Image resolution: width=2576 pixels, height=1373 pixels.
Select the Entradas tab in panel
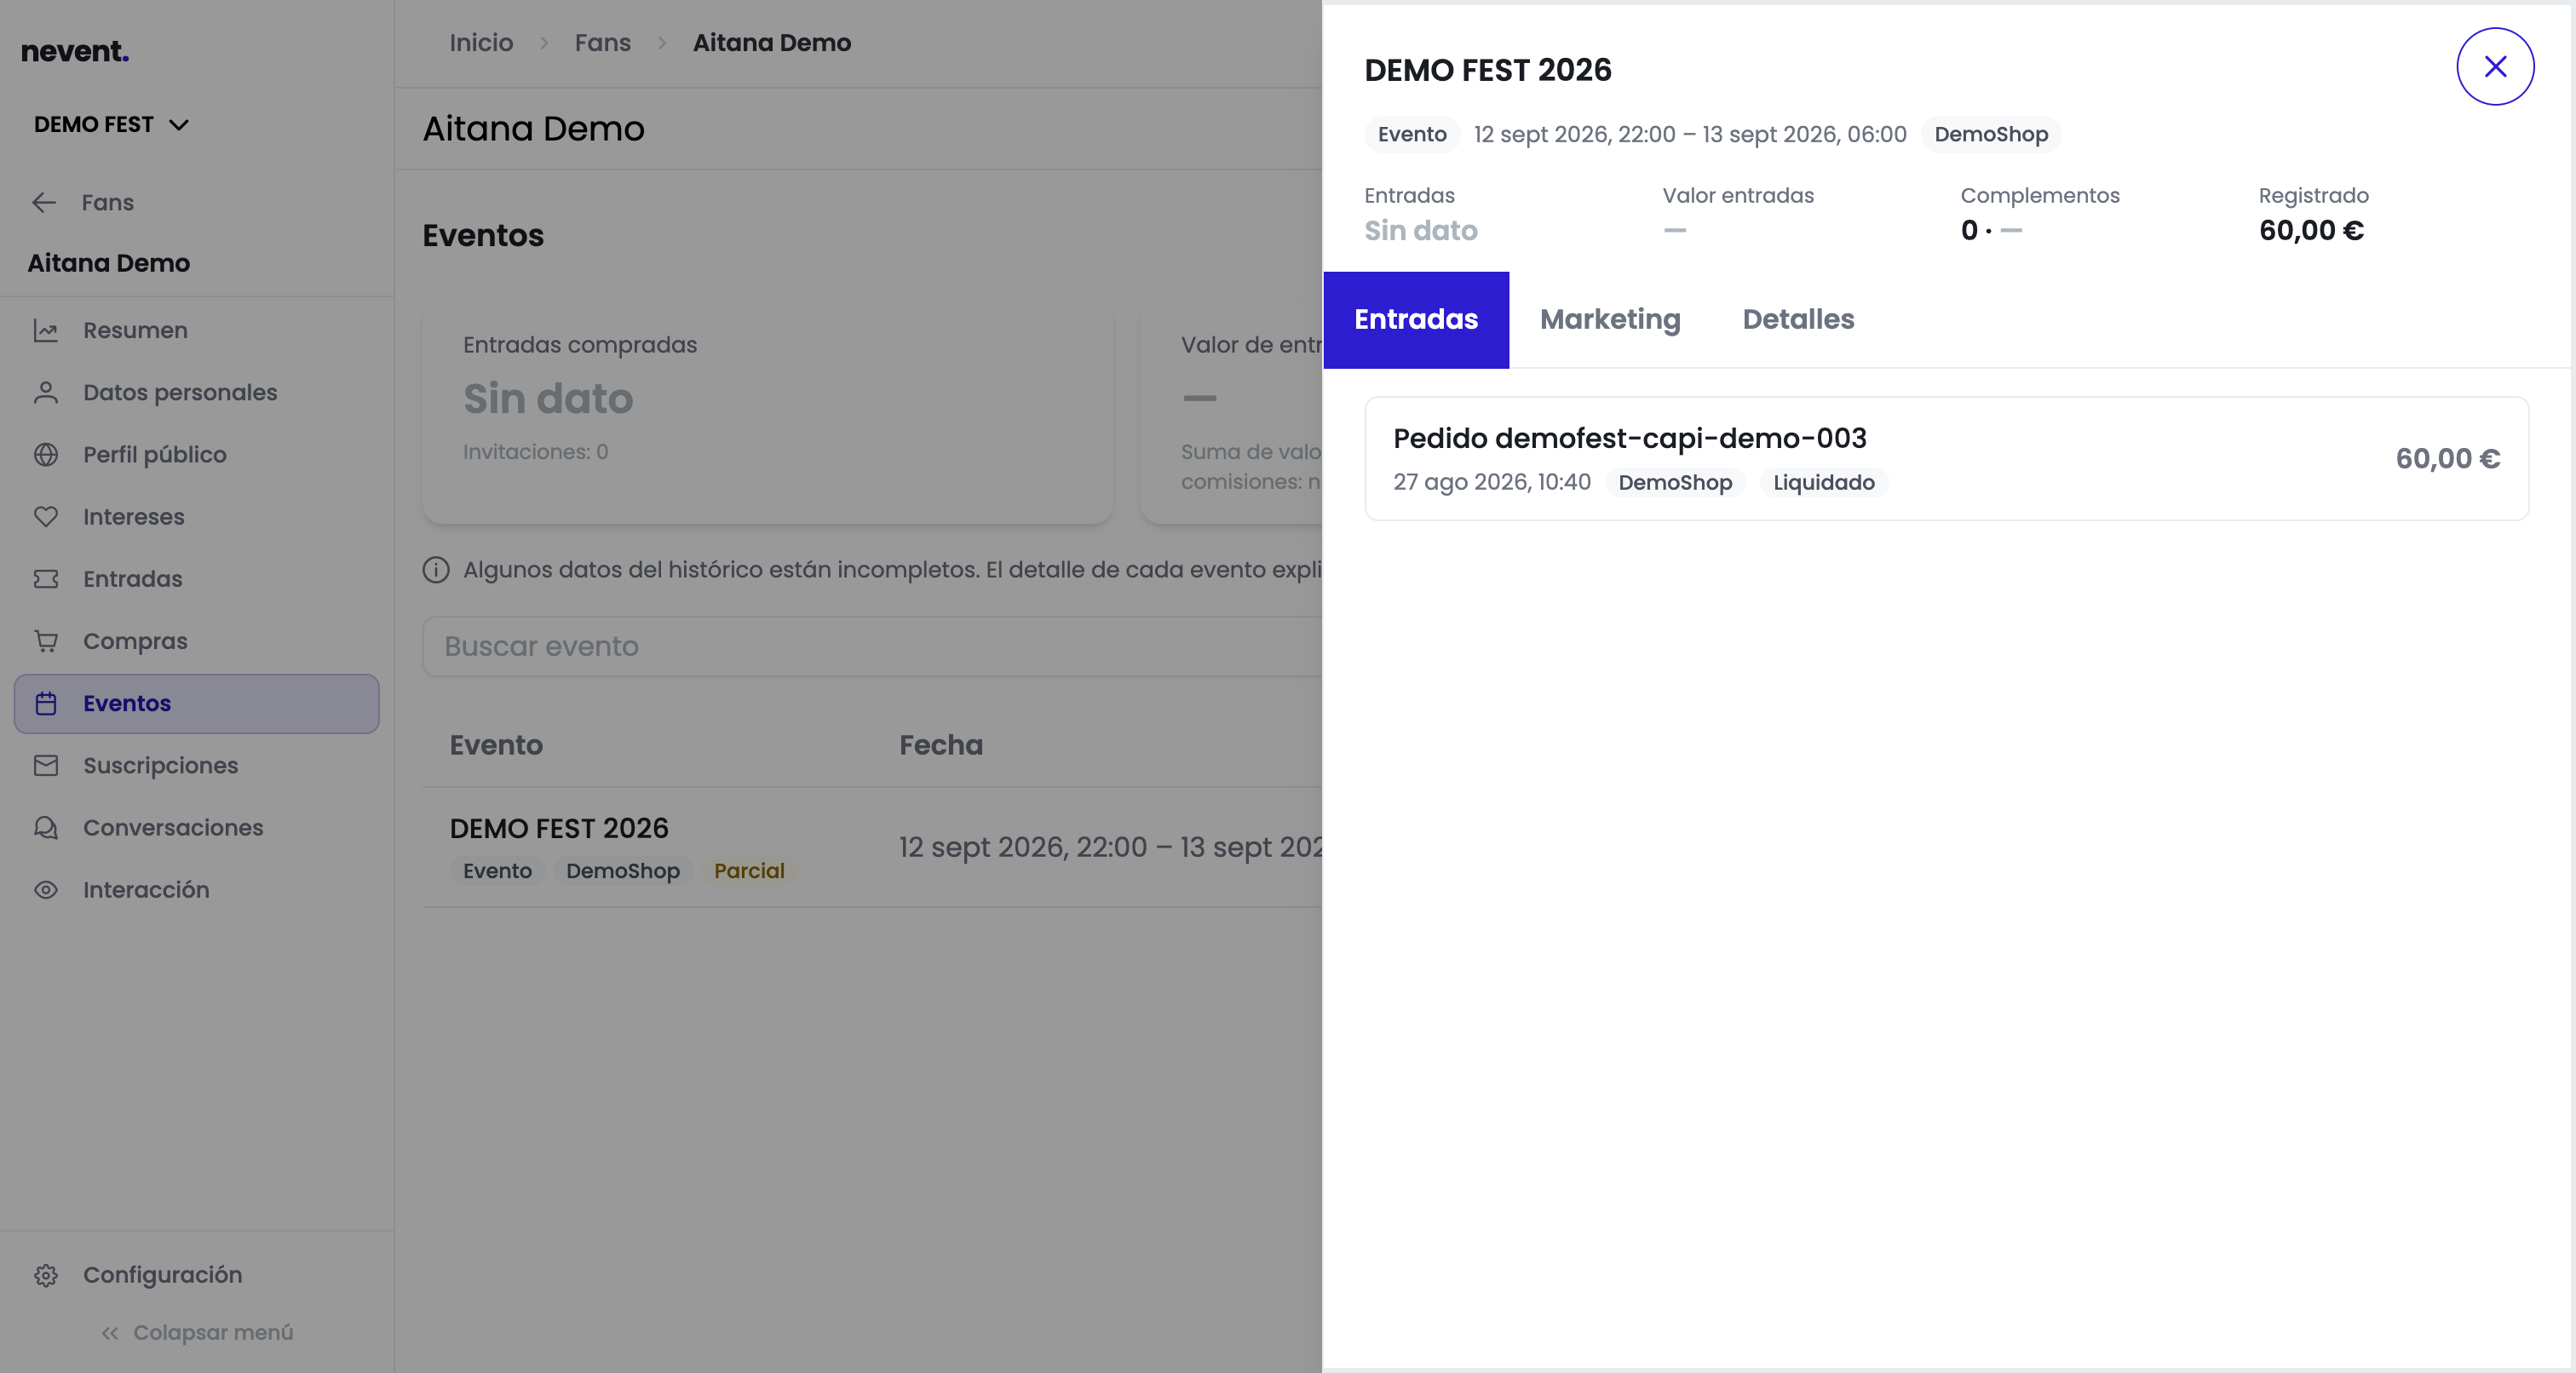pyautogui.click(x=1416, y=319)
